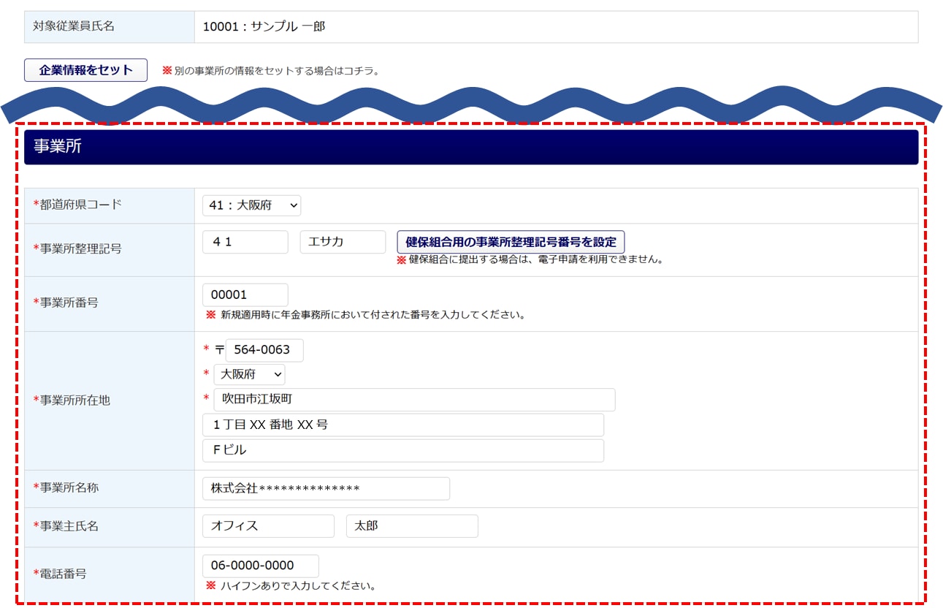This screenshot has height=608, width=943.
Task: Click the 企業情報をセット button
Action: pyautogui.click(x=86, y=70)
